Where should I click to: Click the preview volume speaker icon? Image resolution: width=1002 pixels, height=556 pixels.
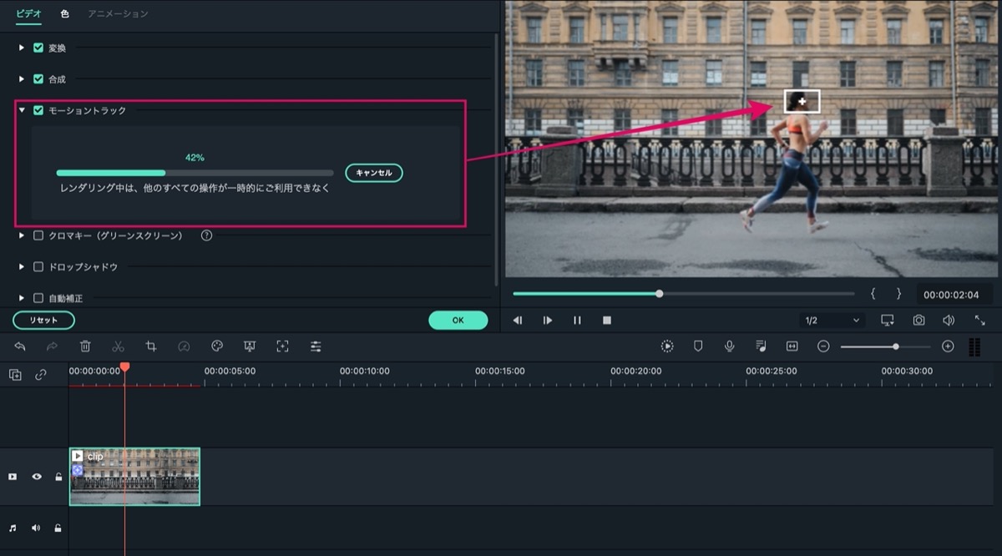(949, 321)
